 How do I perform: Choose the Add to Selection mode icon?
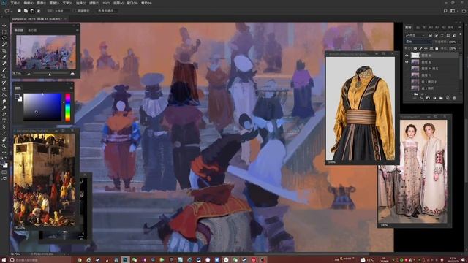pos(26,11)
